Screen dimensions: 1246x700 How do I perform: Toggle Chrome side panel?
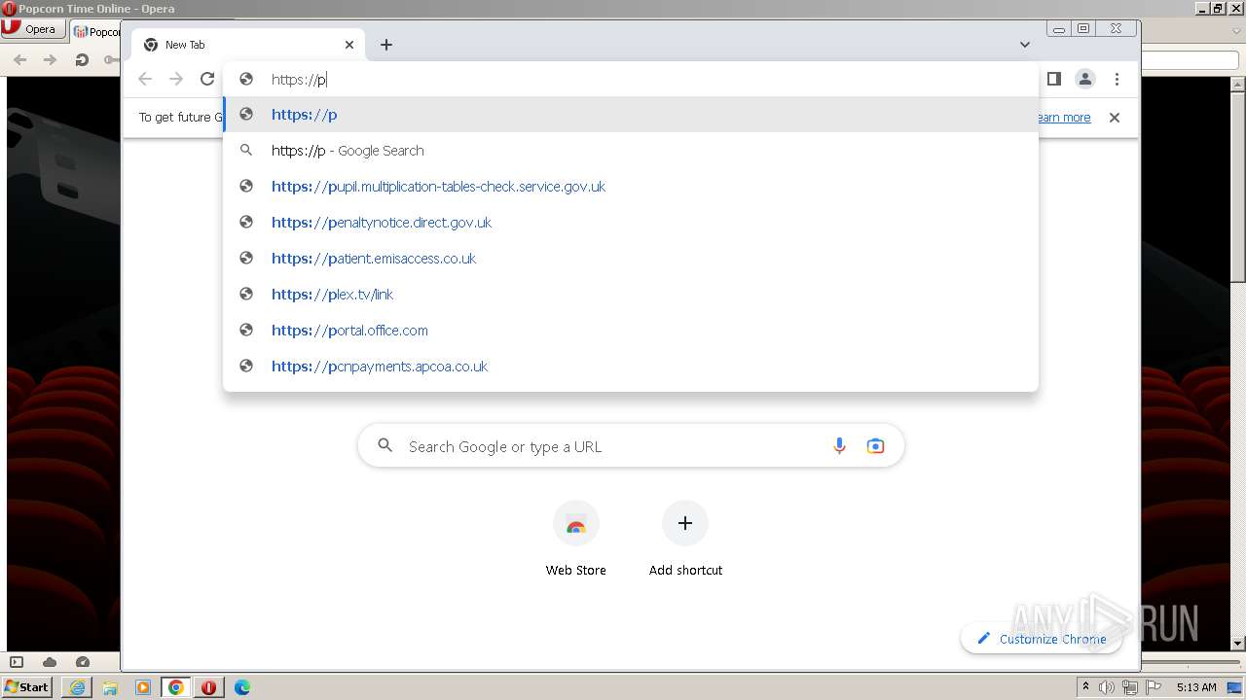1053,79
